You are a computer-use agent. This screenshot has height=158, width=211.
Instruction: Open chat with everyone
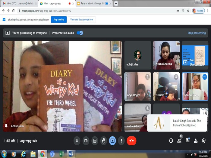187,141
